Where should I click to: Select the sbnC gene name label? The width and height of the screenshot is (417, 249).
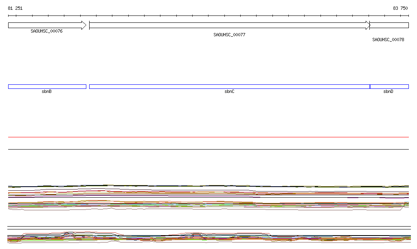pos(229,92)
